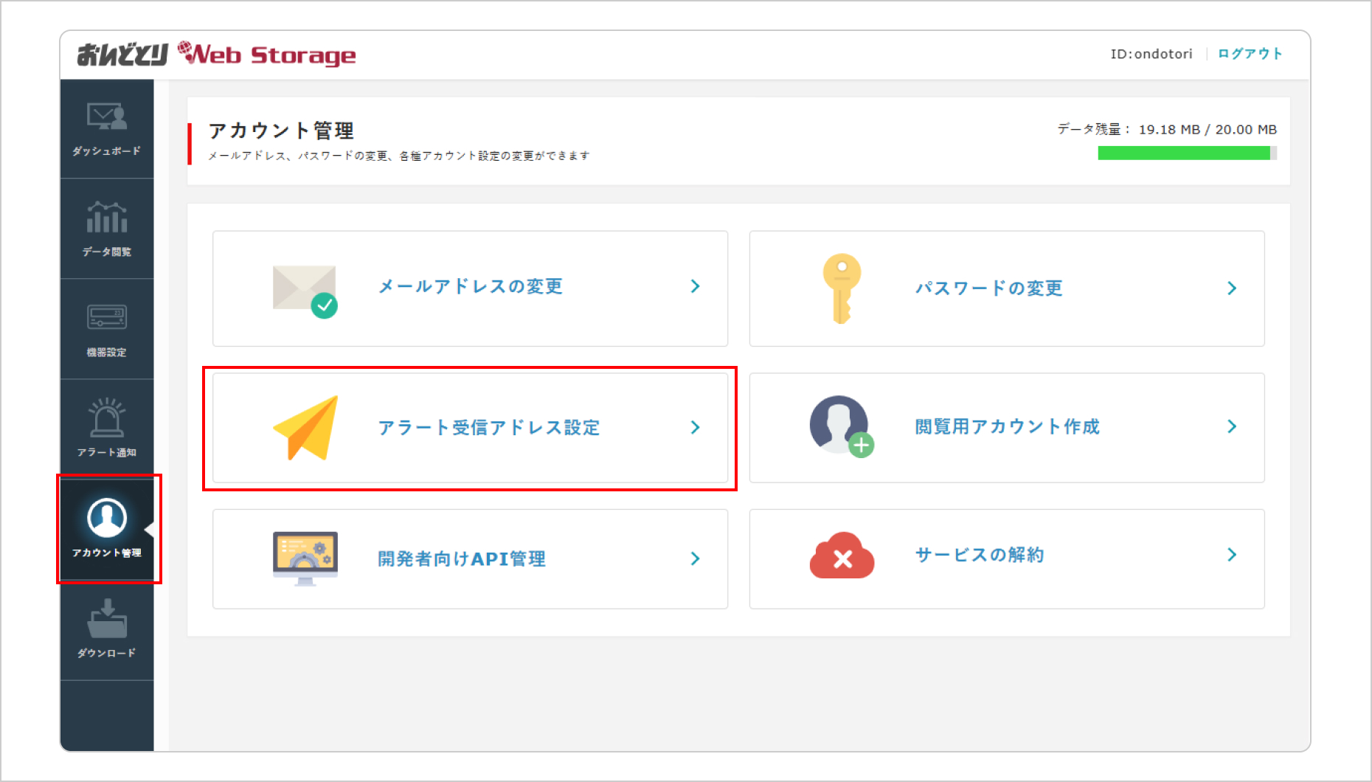Click the ログアウト link
This screenshot has width=1372, height=782.
(1250, 54)
